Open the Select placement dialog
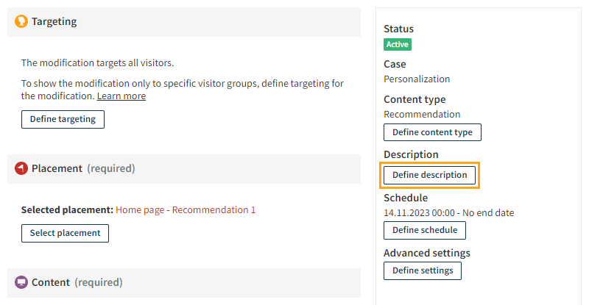The width and height of the screenshot is (589, 305). tap(65, 233)
